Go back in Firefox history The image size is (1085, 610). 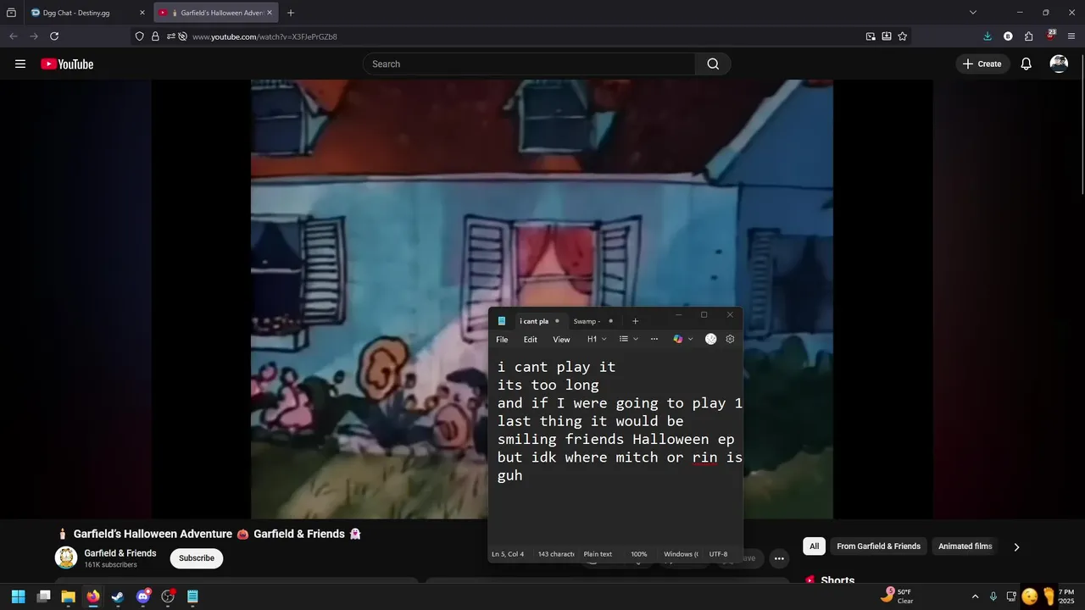coord(13,36)
